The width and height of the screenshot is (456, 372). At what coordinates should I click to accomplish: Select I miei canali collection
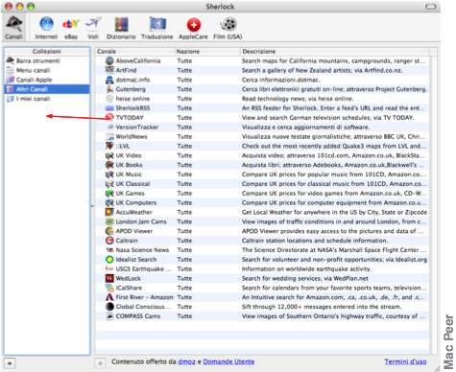click(x=47, y=99)
